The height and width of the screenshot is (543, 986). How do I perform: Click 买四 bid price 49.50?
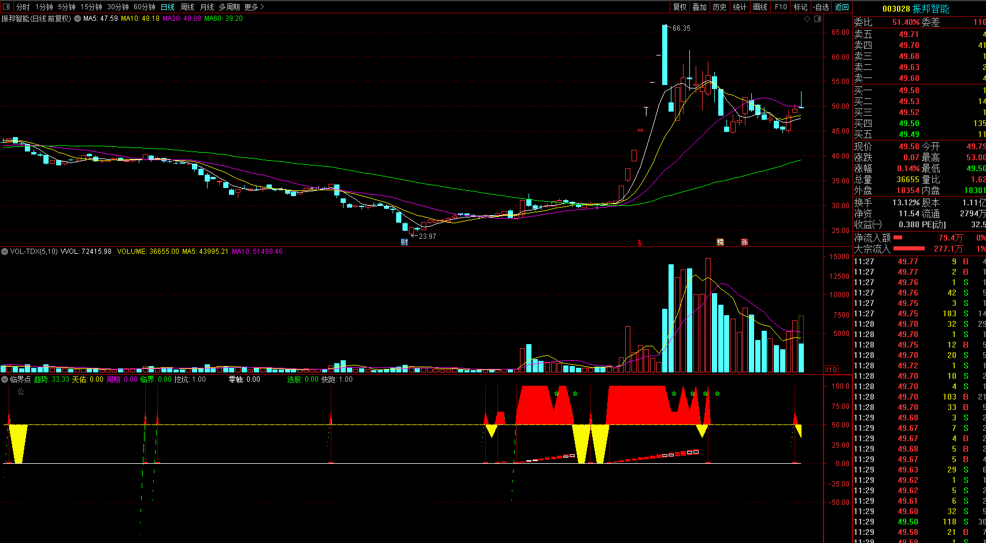(909, 123)
